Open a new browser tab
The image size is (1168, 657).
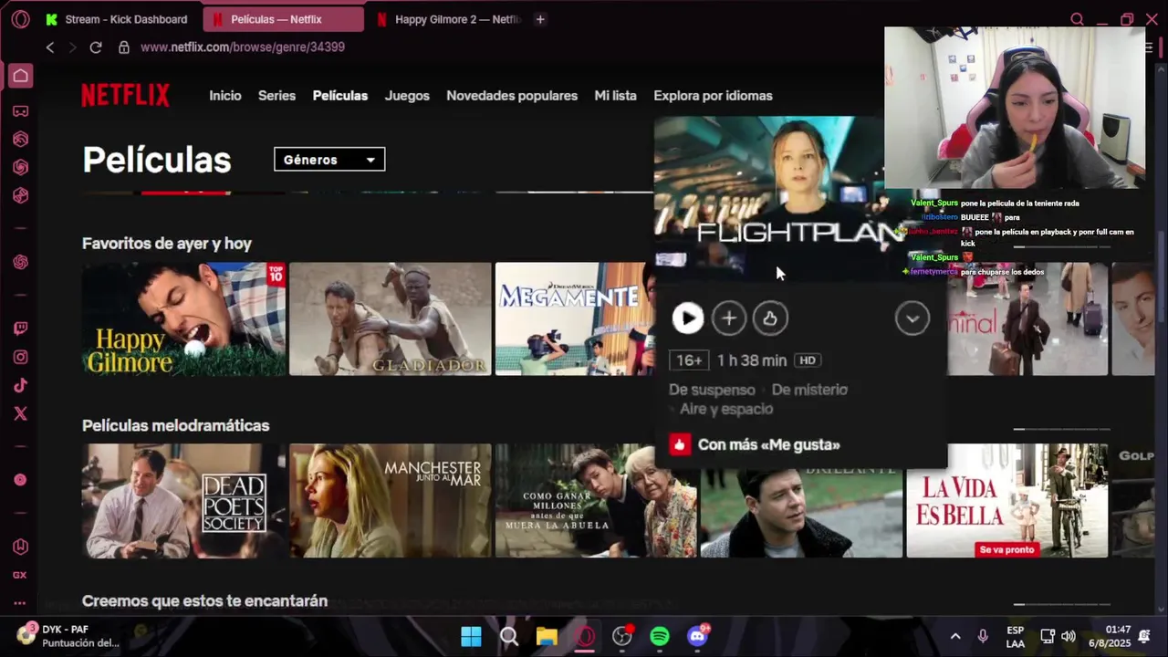540,19
